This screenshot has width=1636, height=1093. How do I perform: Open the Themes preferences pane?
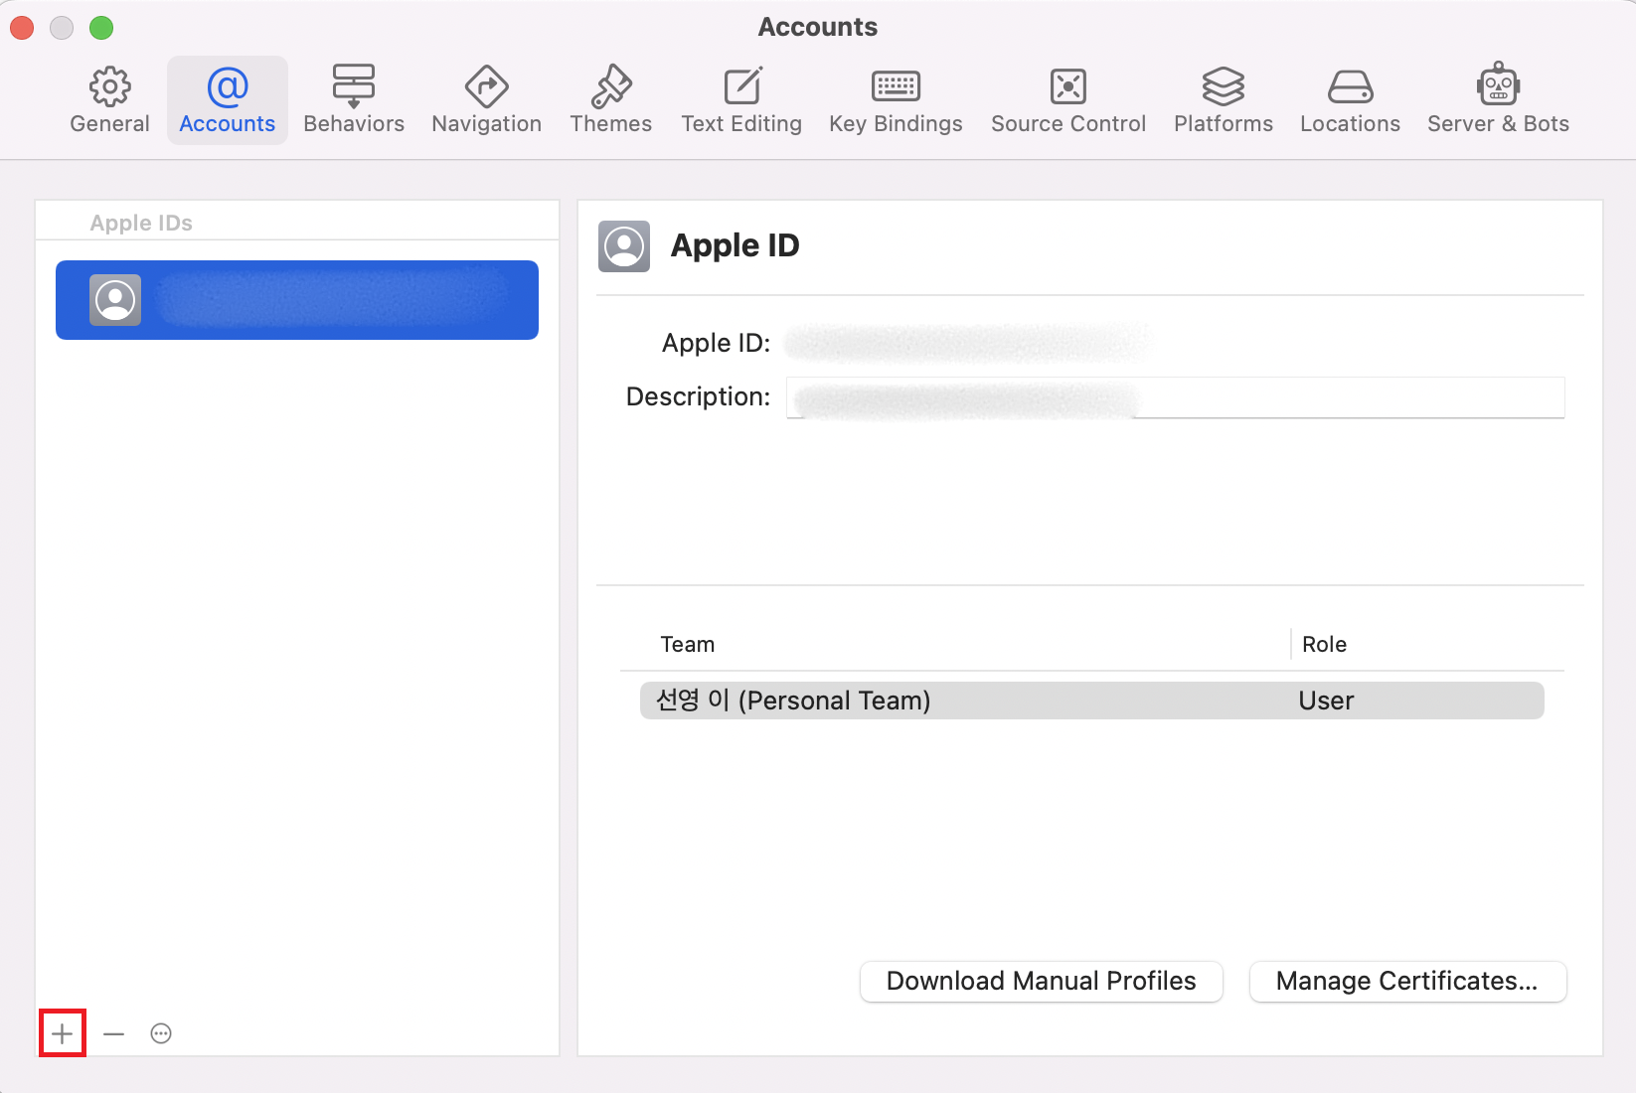tap(611, 100)
